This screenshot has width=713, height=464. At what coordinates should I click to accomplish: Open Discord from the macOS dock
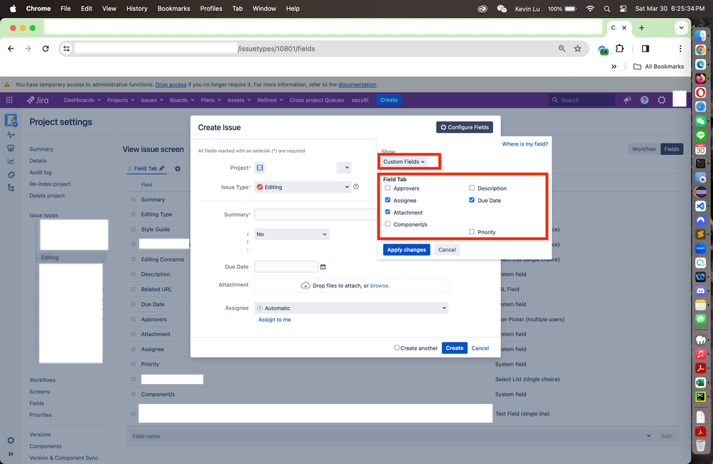tap(701, 291)
